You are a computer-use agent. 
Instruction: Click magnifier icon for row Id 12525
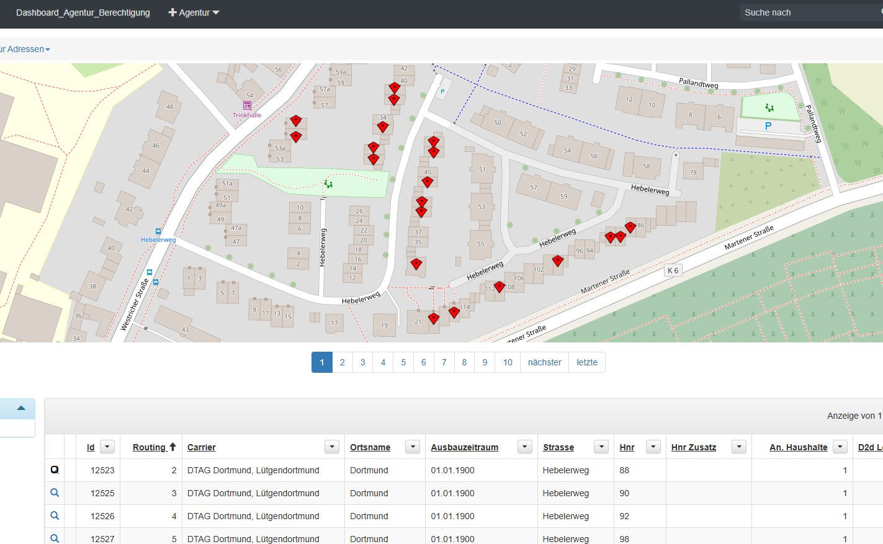click(x=55, y=493)
